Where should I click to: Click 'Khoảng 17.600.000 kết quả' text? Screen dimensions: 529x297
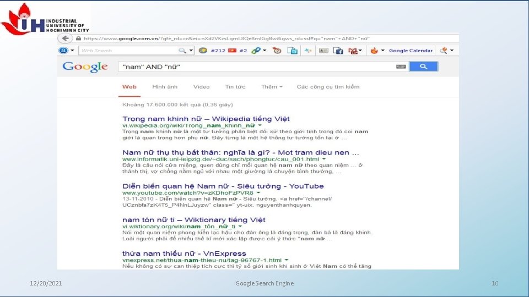pos(177,105)
